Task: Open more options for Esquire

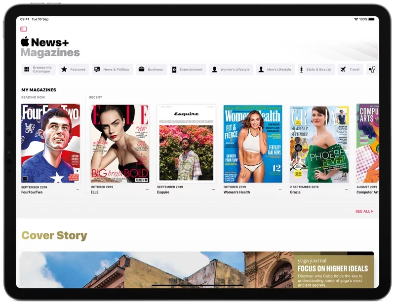Action: (x=214, y=190)
